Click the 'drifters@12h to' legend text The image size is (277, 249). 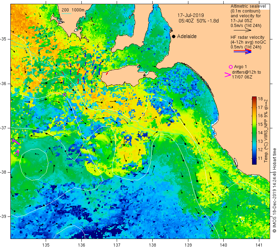[x=246, y=72]
